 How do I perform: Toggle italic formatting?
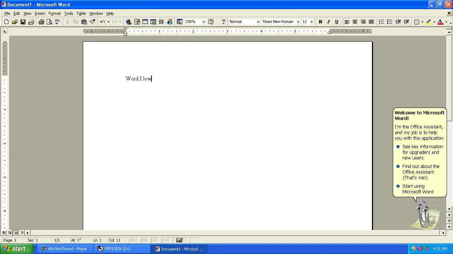[328, 22]
